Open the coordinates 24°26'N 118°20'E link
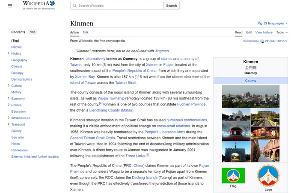The image size is (291, 193). pos(276,41)
